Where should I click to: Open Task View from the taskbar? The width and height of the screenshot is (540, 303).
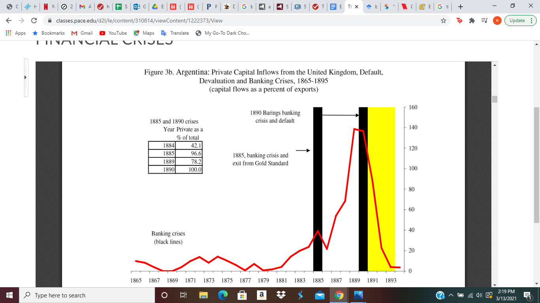tap(183, 295)
